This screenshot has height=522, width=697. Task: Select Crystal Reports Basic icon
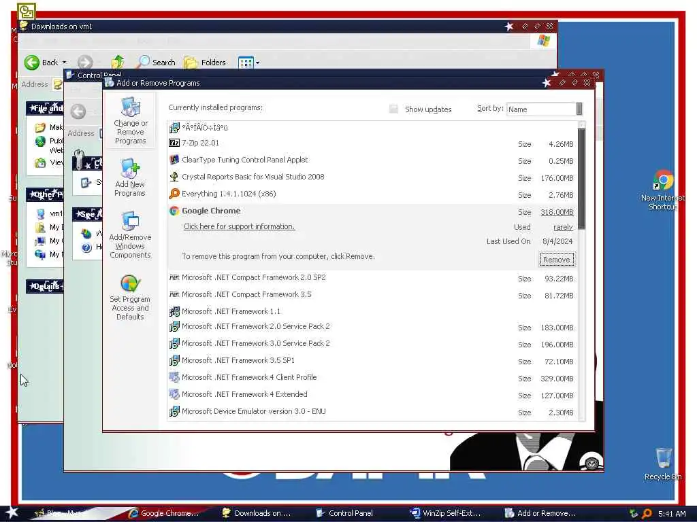[x=174, y=177]
